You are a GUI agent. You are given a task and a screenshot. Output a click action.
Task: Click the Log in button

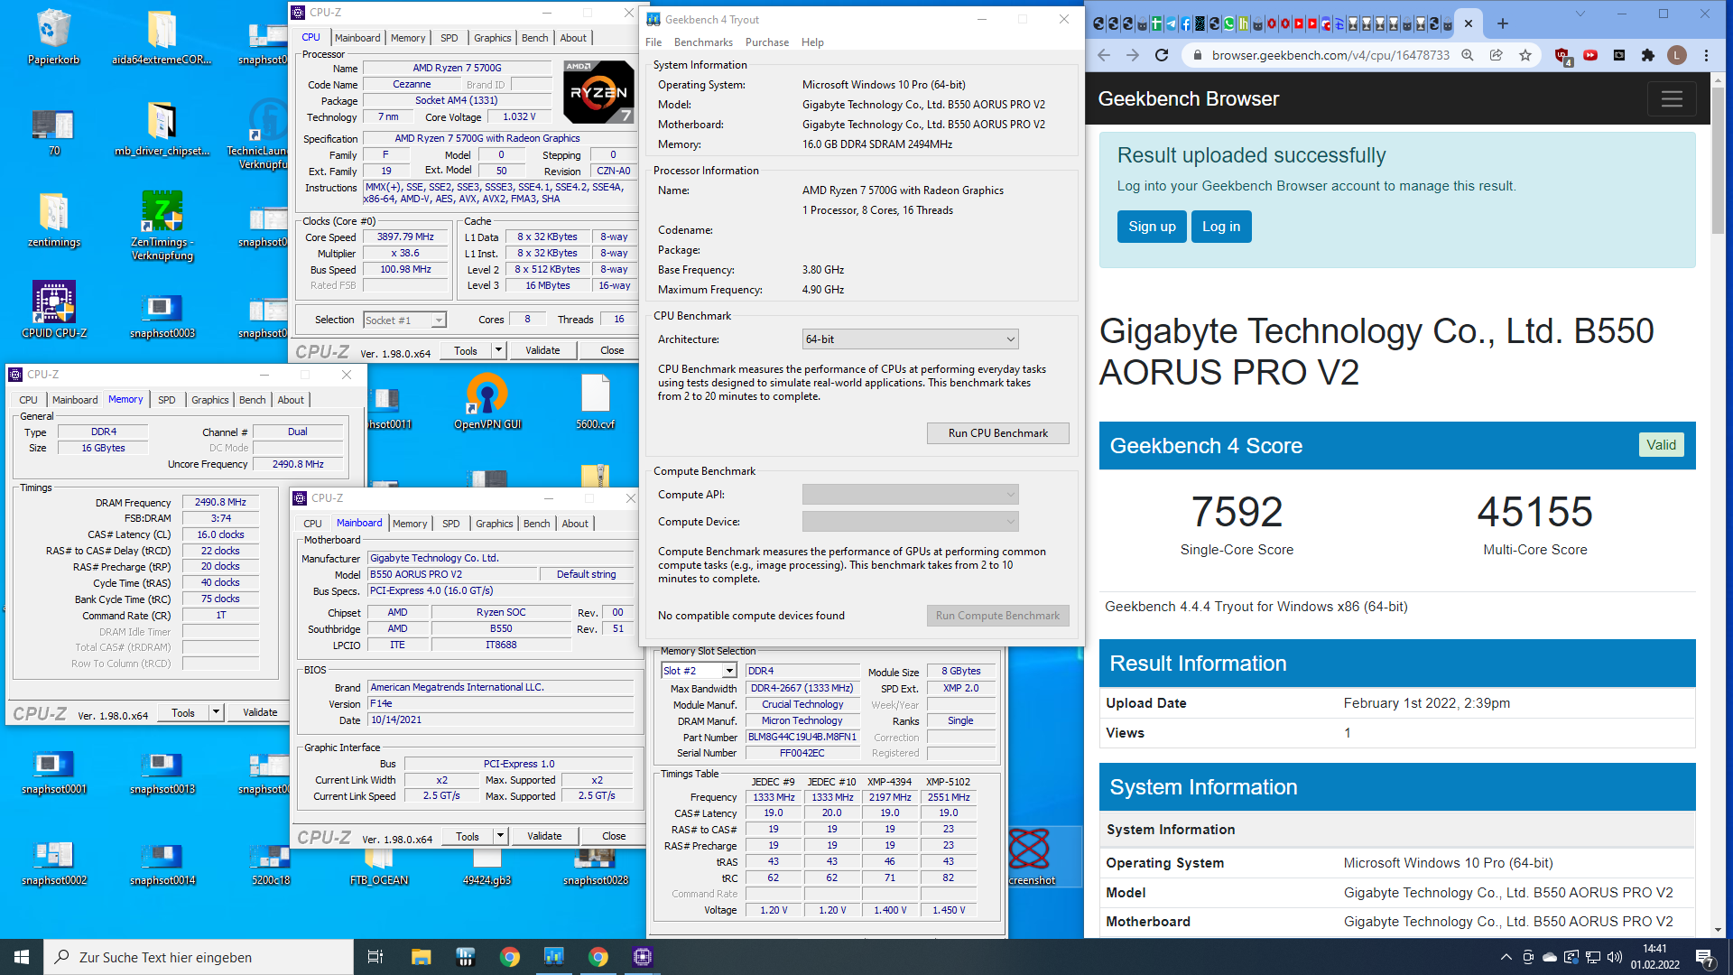(x=1221, y=227)
